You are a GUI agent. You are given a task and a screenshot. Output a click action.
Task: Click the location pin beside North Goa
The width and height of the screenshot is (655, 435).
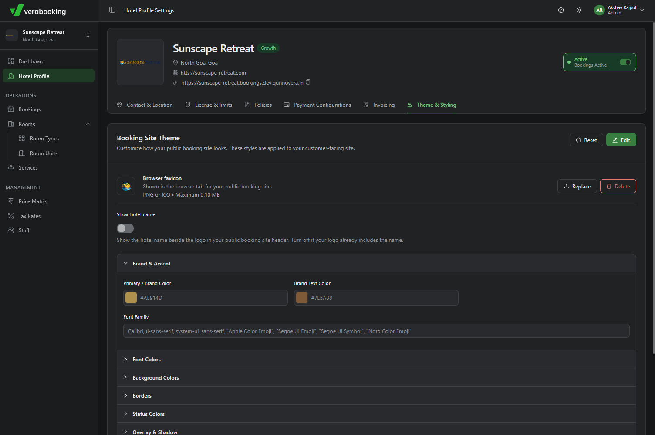[176, 62]
